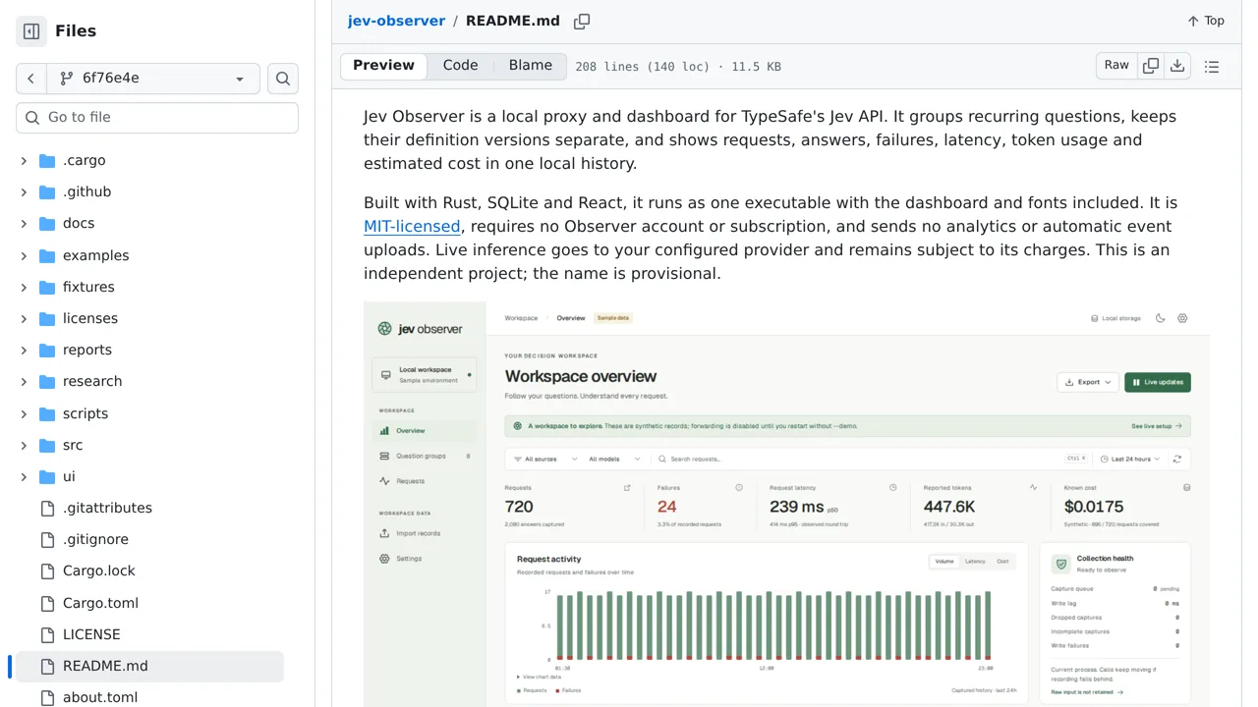Click the about.toml file icon
Viewport: 1258px width, 707px height.
(x=47, y=697)
